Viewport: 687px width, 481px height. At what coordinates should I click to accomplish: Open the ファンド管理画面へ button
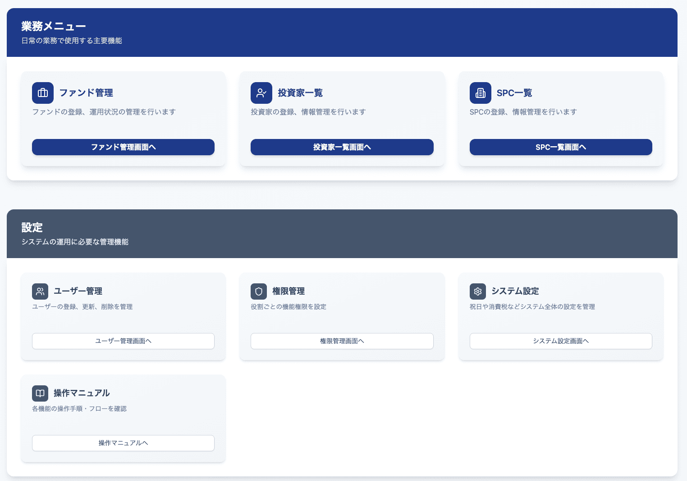tap(123, 147)
